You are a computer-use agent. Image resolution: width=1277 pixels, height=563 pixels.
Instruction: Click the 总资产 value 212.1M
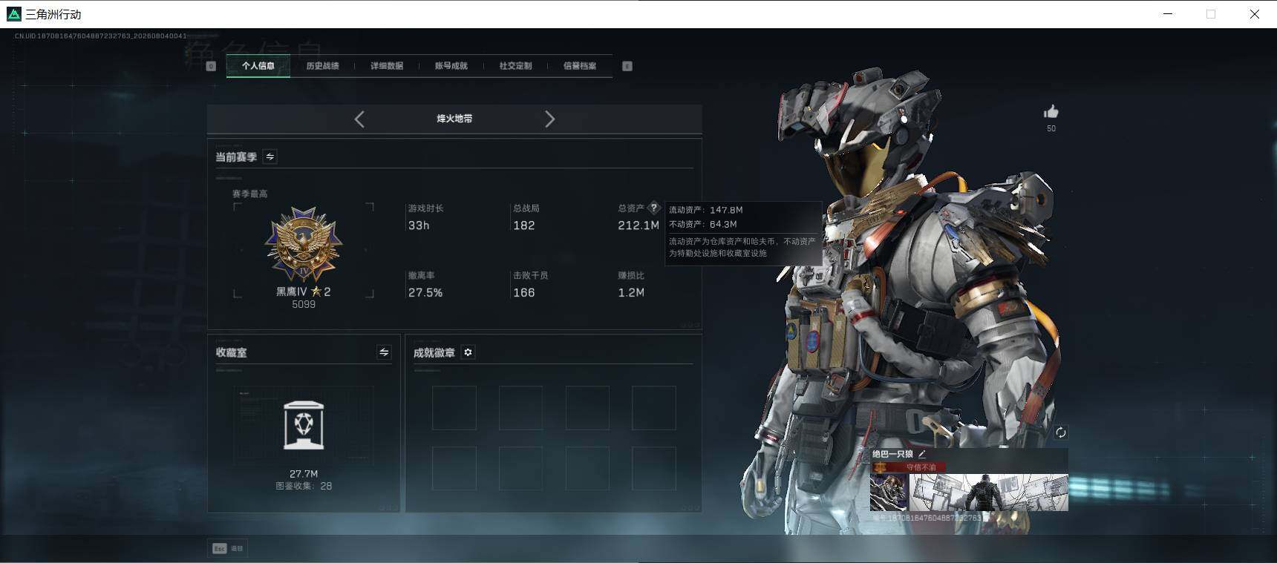click(638, 225)
